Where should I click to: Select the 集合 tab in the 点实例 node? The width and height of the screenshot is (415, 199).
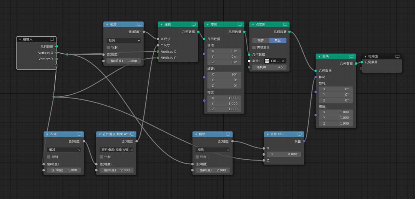(x=277, y=40)
